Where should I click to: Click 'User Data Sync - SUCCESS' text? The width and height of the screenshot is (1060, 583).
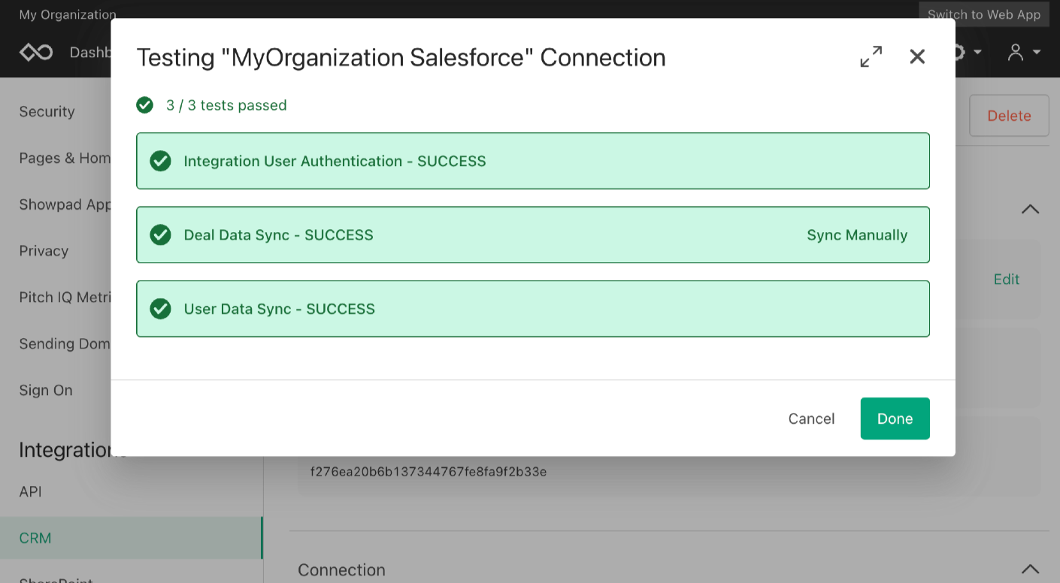click(x=279, y=309)
